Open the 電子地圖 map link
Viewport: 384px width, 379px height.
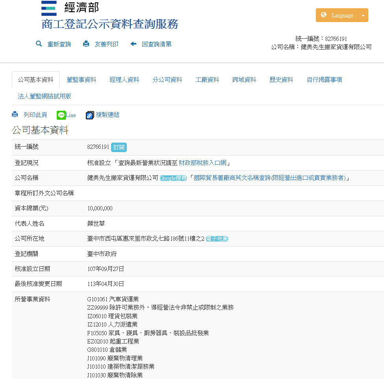(217, 239)
